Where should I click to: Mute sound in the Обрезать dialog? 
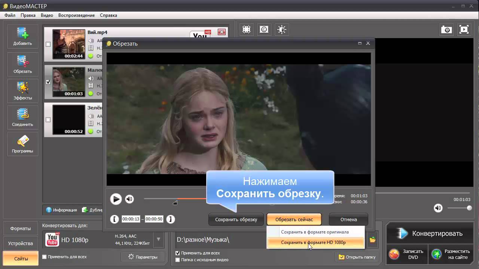tap(129, 199)
